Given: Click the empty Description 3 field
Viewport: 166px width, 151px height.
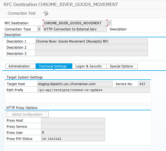Looking at the screenshot, I should click(91, 53).
